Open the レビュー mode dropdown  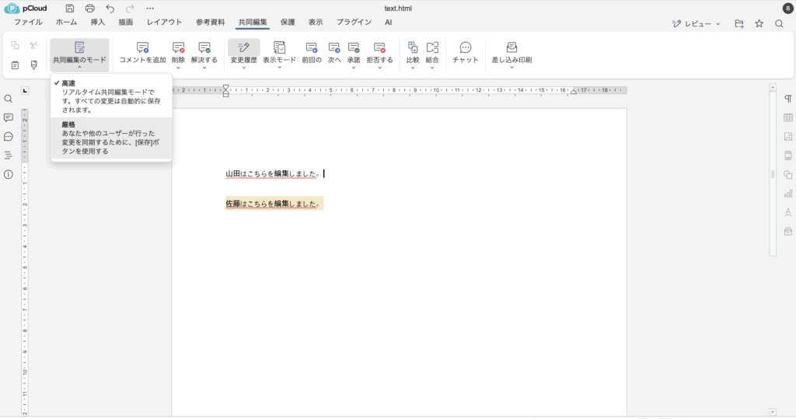(696, 23)
